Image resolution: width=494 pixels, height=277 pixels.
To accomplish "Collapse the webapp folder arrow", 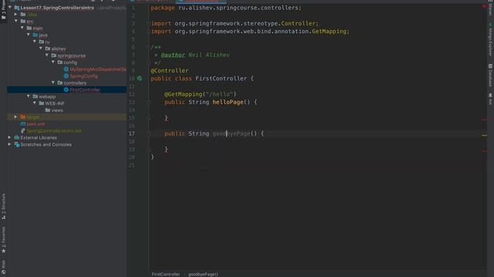I will (x=29, y=96).
